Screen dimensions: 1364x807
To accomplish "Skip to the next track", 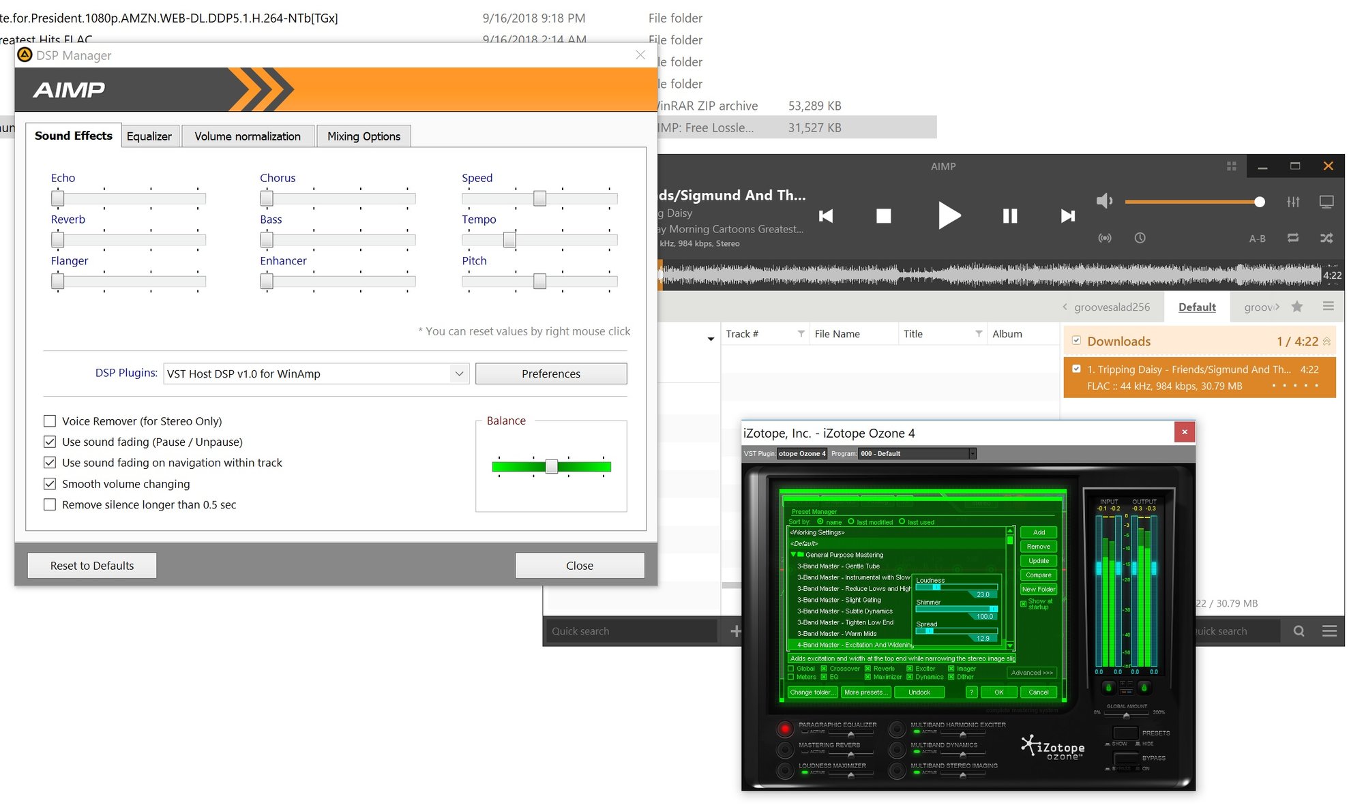I will 1067,216.
